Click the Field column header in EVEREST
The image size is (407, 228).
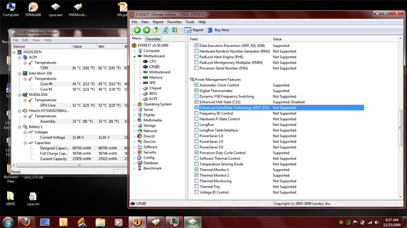229,39
